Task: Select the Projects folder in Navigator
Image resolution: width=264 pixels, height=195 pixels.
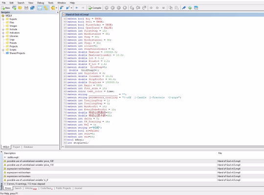Action: click(x=14, y=46)
